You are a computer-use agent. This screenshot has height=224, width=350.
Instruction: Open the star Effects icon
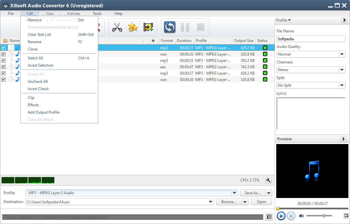coord(133,27)
